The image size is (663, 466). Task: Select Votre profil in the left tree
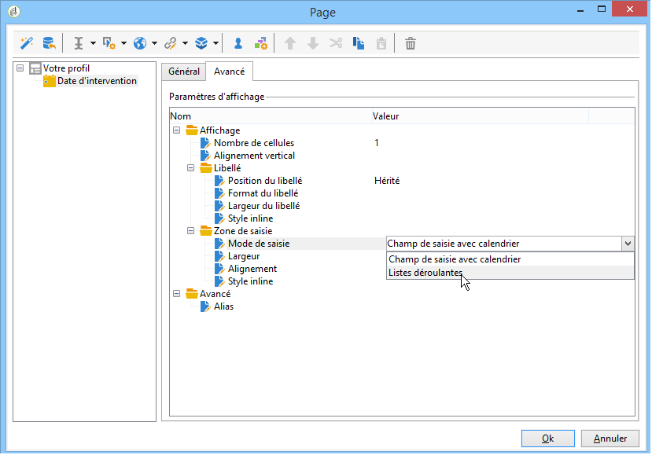point(66,68)
